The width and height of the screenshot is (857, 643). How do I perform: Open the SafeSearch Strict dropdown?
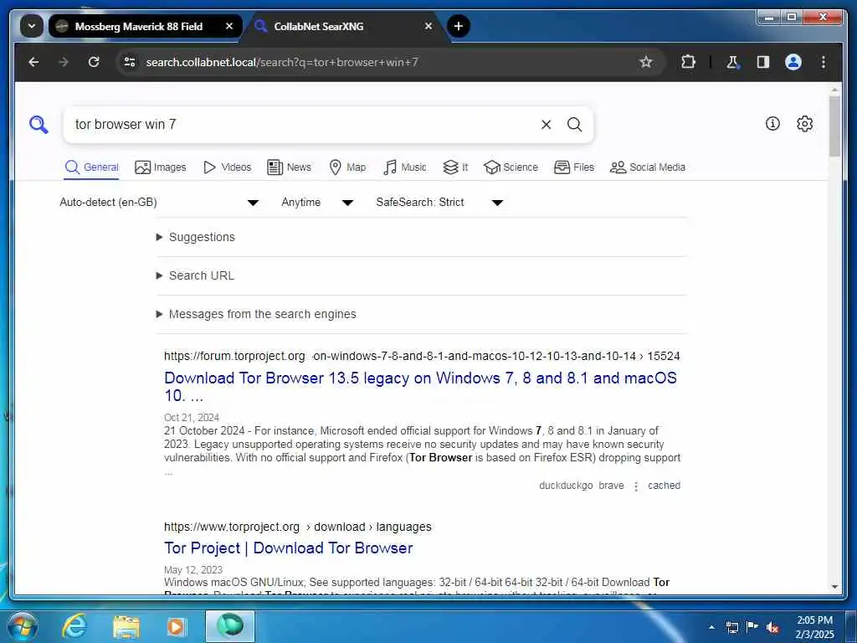tap(439, 203)
